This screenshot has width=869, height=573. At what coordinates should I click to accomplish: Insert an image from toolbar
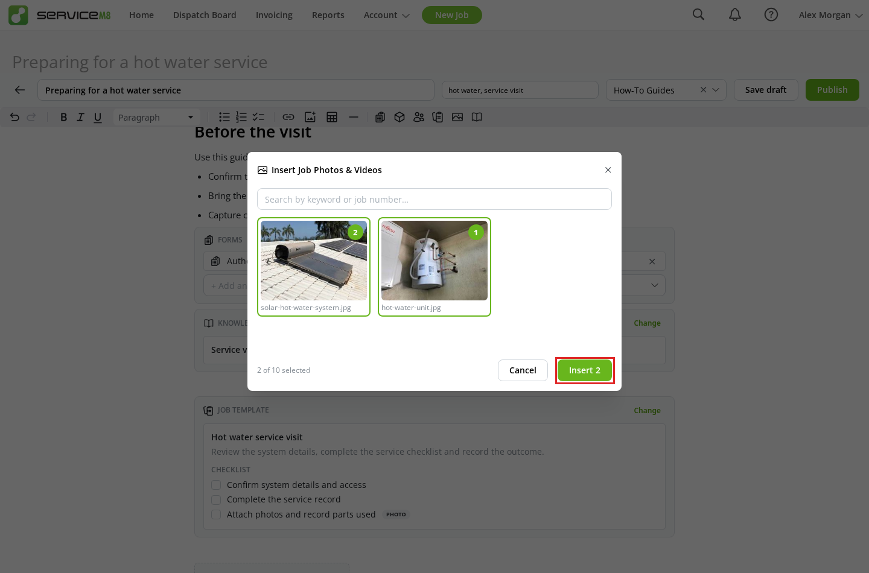pyautogui.click(x=310, y=117)
